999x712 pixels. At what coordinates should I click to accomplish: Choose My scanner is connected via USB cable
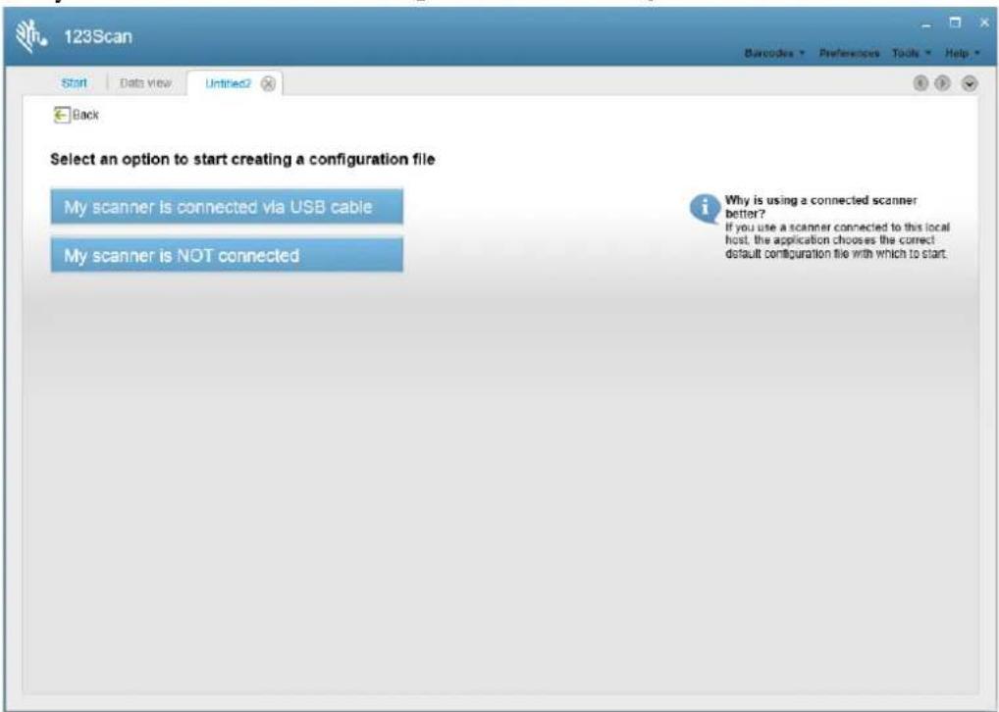click(x=227, y=206)
